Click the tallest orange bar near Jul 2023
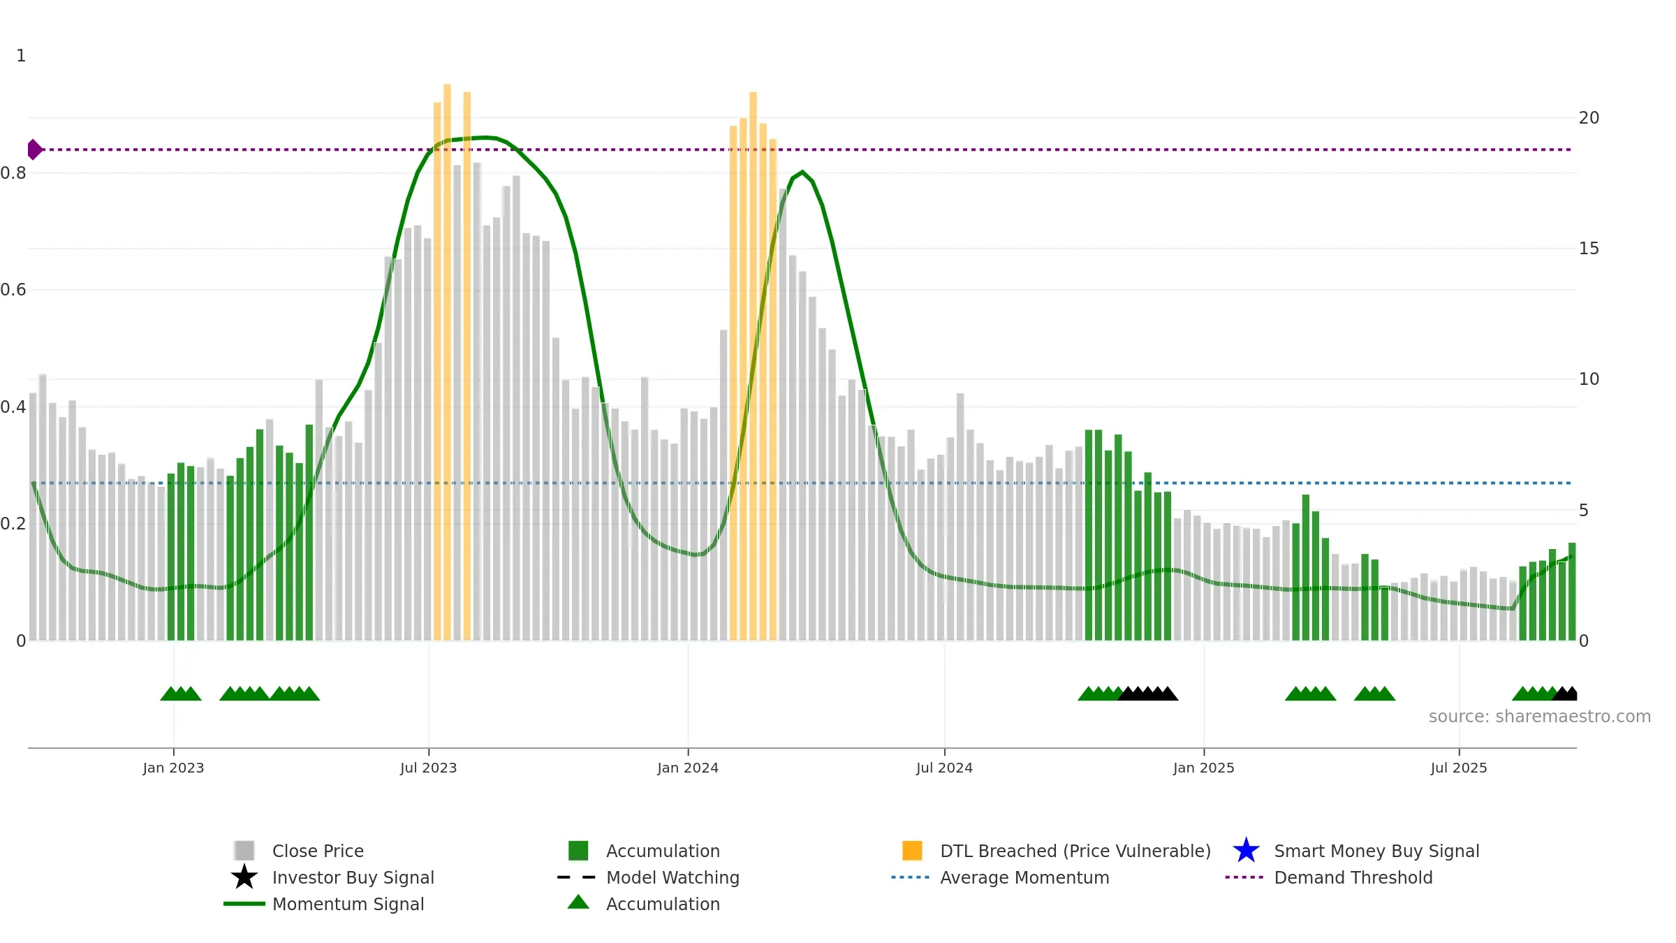The width and height of the screenshot is (1676, 943). pos(447,362)
